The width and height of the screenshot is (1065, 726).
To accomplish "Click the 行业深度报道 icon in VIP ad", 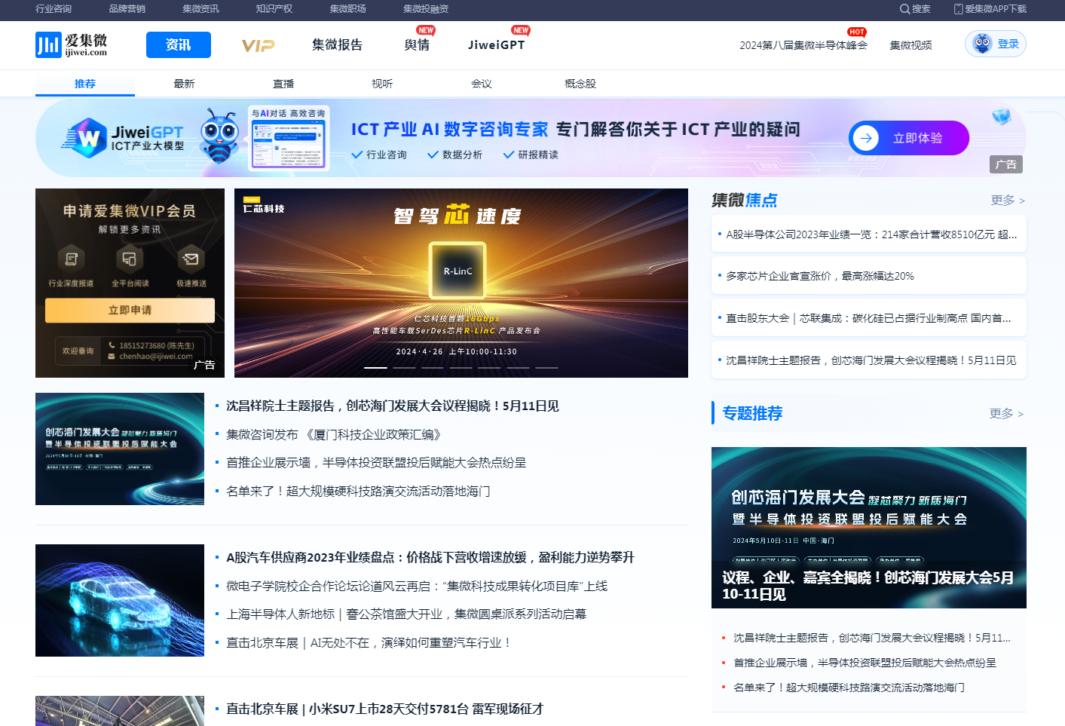I will pos(71,259).
